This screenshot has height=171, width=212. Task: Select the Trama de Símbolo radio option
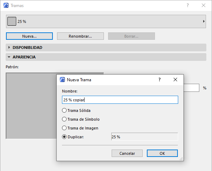(64, 119)
